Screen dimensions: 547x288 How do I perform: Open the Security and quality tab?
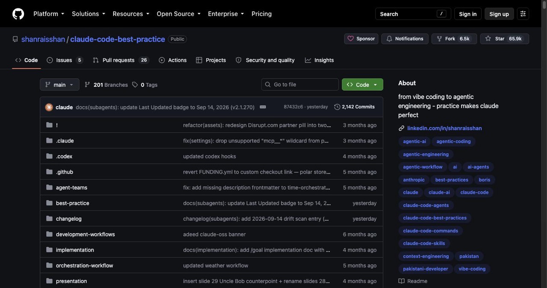(x=265, y=60)
